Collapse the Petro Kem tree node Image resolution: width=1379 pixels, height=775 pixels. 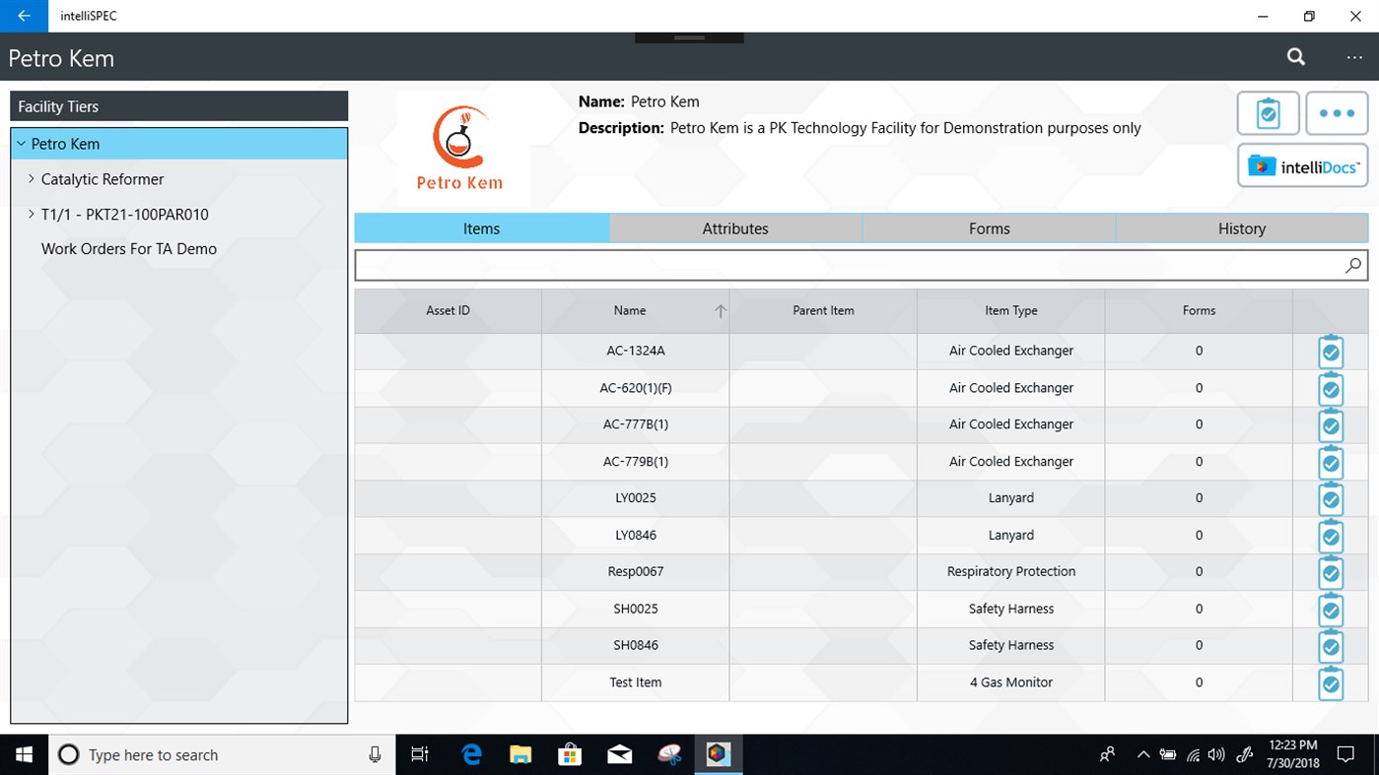(21, 143)
